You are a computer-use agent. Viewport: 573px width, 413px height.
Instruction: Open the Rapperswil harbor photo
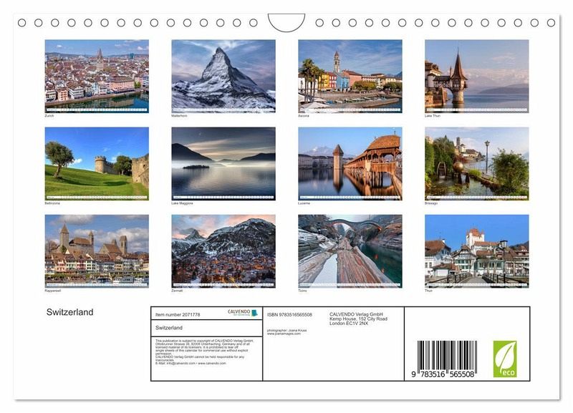pos(97,251)
